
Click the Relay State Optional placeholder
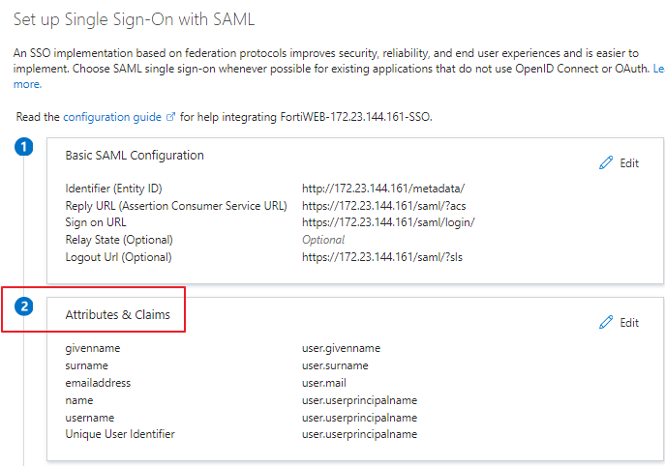323,240
